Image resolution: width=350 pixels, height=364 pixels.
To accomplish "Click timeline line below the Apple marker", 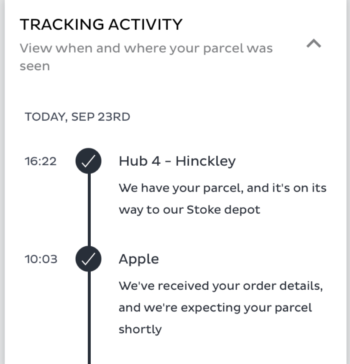I will [89, 318].
